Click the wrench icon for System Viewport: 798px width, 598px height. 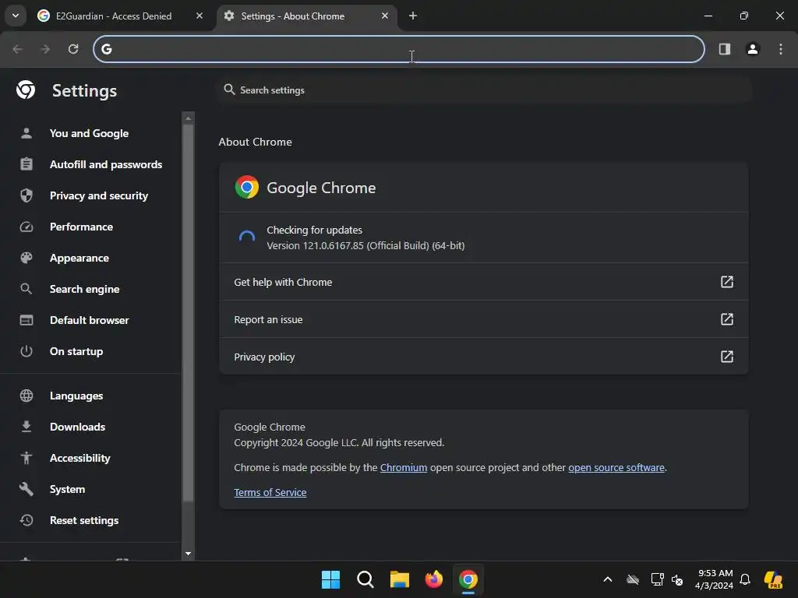[x=26, y=489]
